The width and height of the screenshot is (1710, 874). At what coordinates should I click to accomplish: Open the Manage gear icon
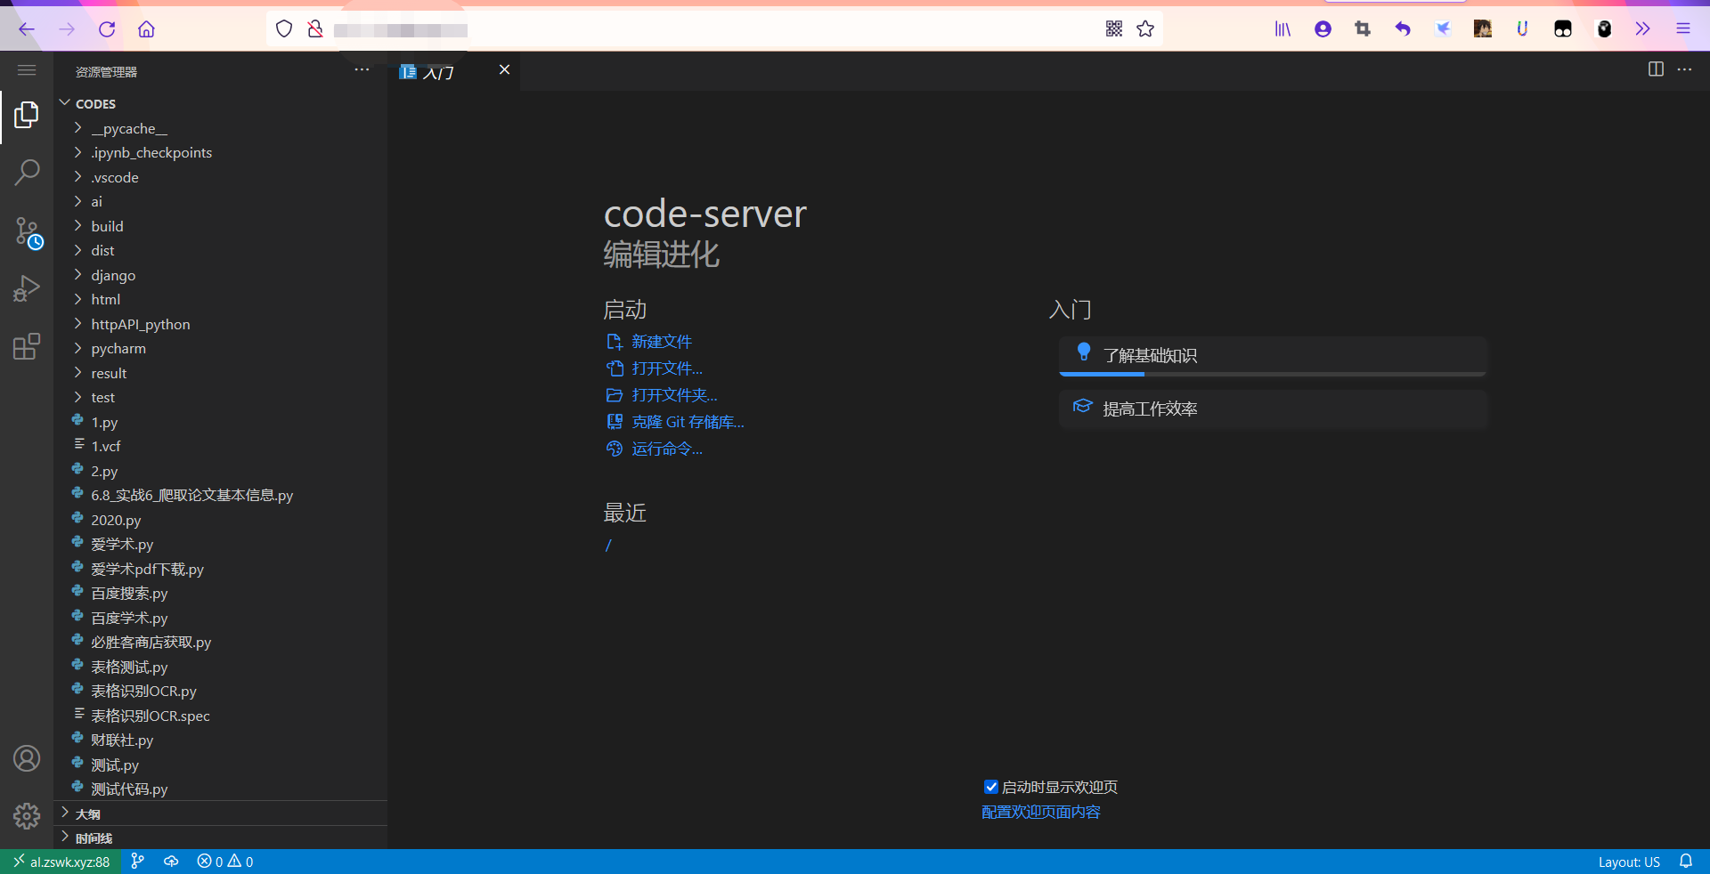27,815
